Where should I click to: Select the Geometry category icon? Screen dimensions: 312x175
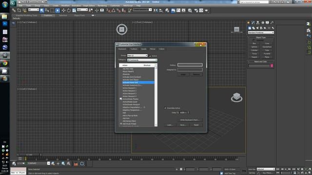250,28
